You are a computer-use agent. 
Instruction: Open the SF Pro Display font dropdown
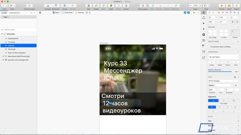pyautogui.click(x=224, y=81)
